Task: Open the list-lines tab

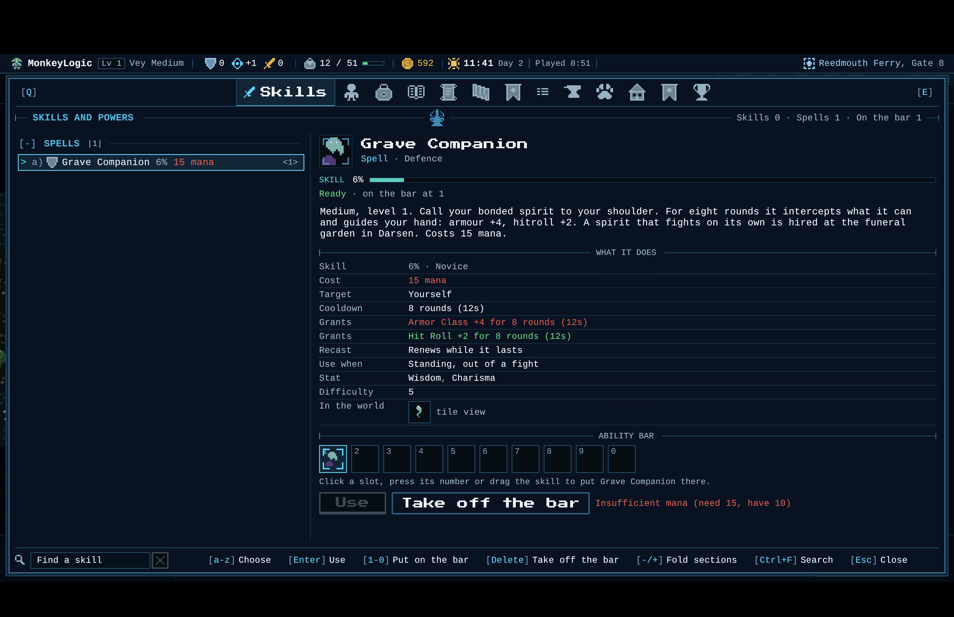Action: pyautogui.click(x=543, y=92)
